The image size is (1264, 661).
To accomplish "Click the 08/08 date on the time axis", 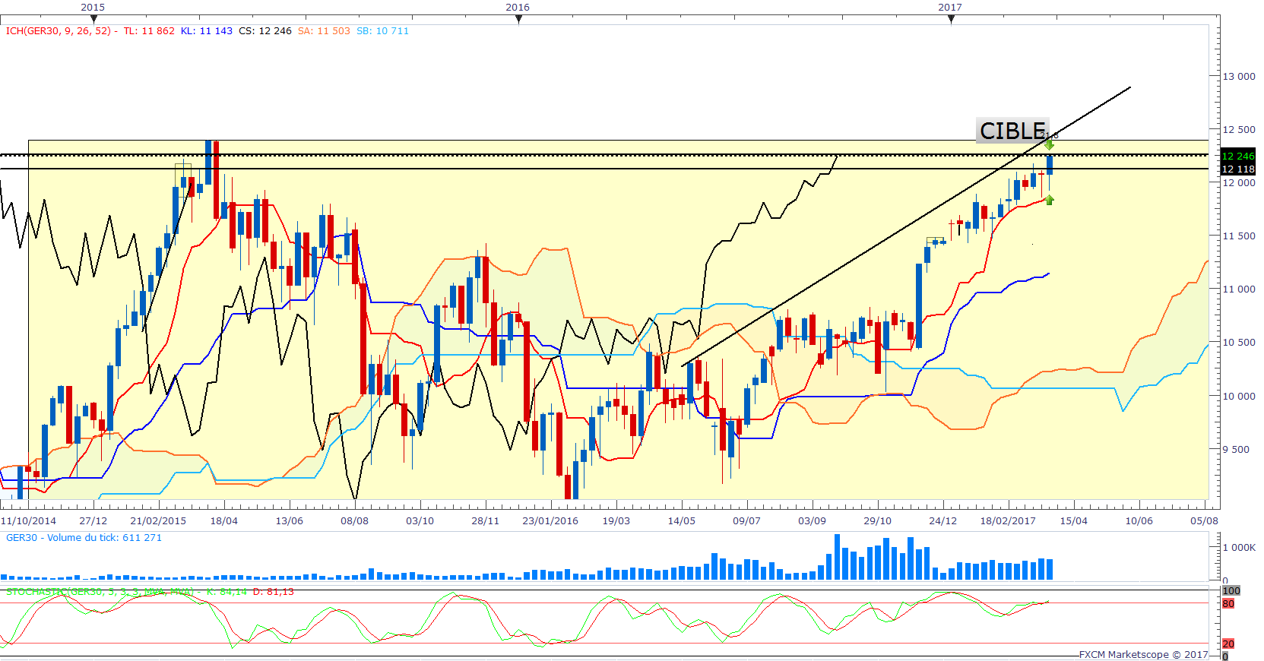I will [355, 521].
